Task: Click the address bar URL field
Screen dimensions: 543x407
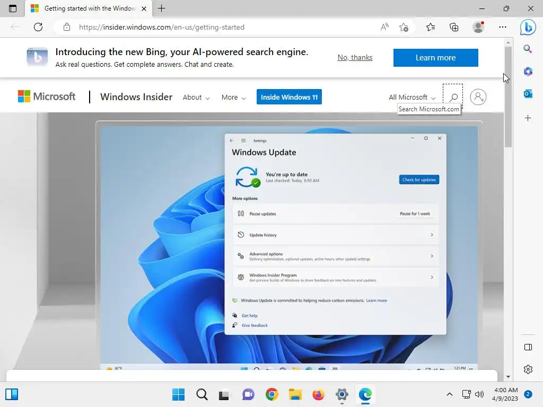Action: (222, 27)
